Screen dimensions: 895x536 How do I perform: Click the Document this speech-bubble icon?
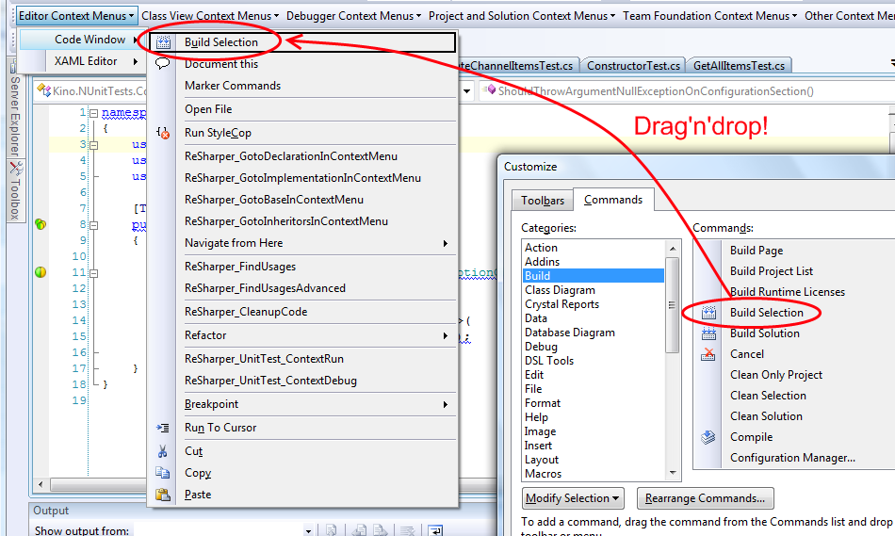click(163, 63)
